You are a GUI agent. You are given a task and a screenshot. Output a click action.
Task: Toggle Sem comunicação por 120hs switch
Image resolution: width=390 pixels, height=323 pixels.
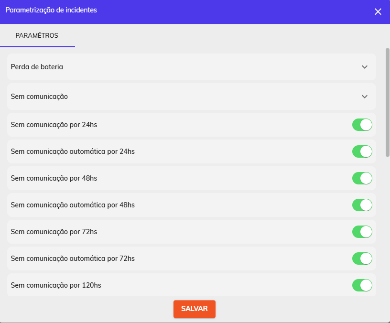[362, 285]
